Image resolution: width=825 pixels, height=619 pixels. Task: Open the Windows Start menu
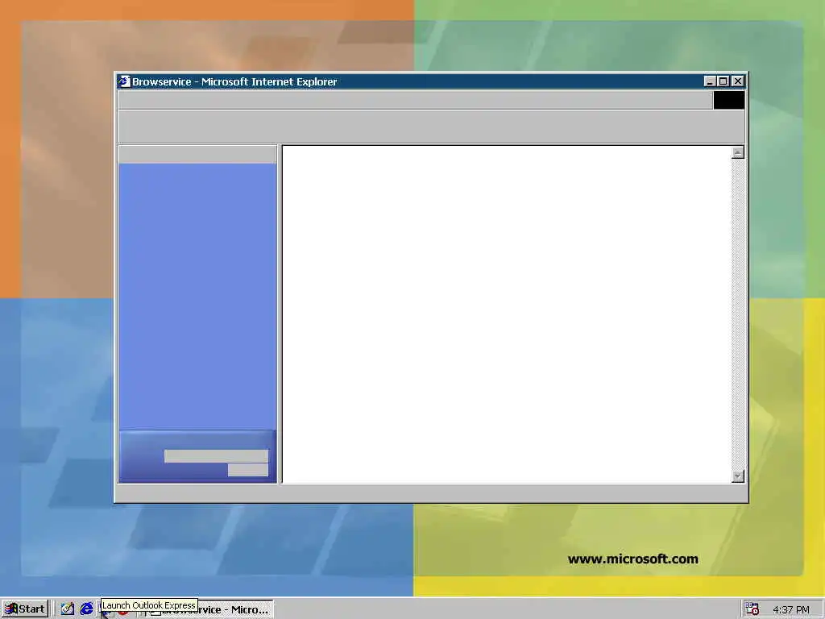pos(25,609)
